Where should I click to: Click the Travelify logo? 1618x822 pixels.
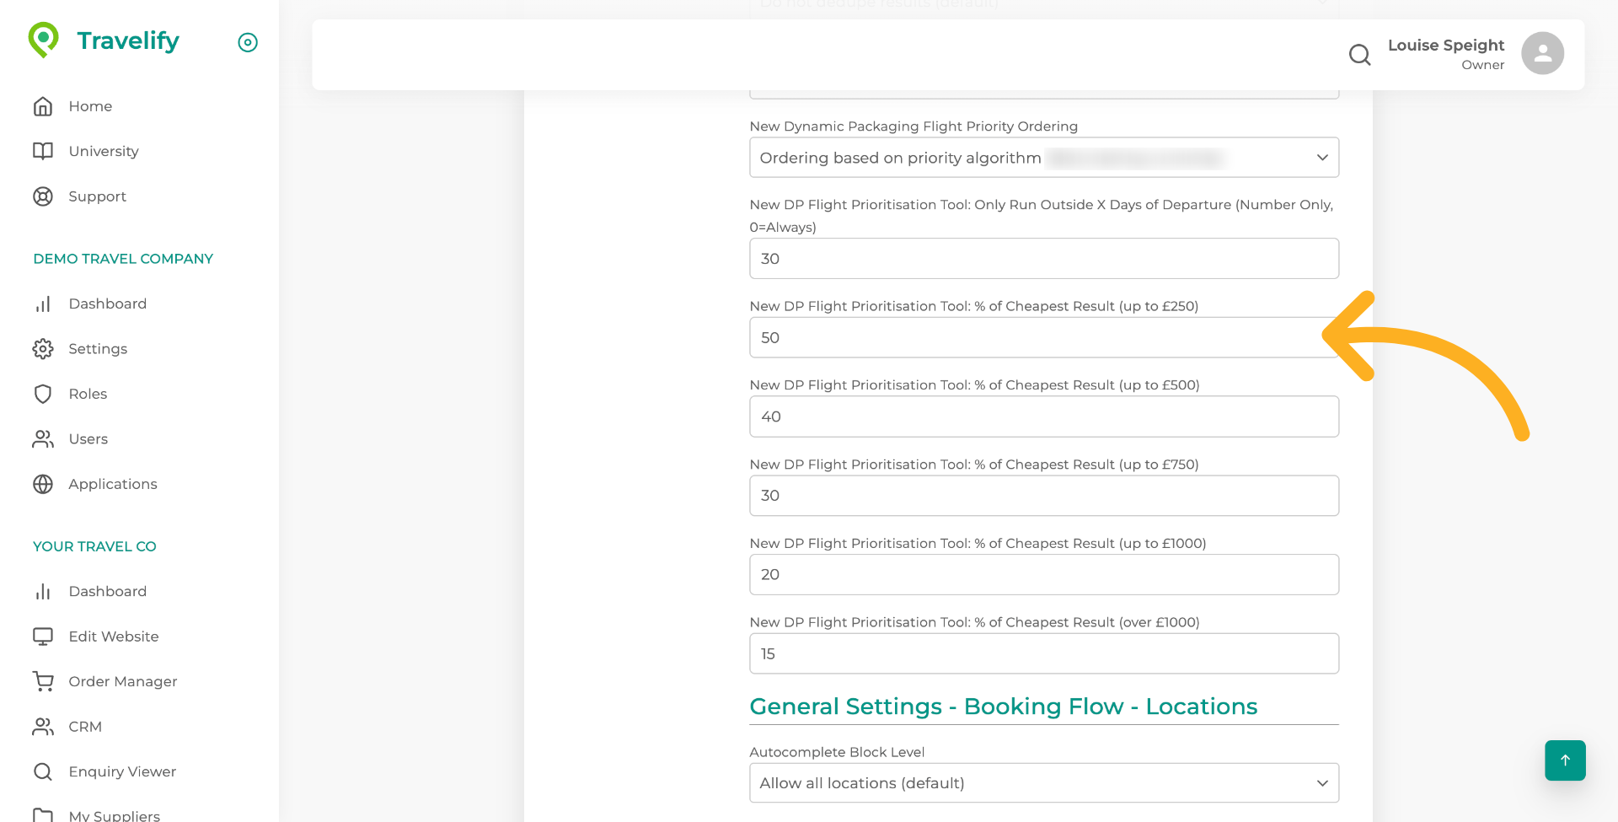click(103, 40)
